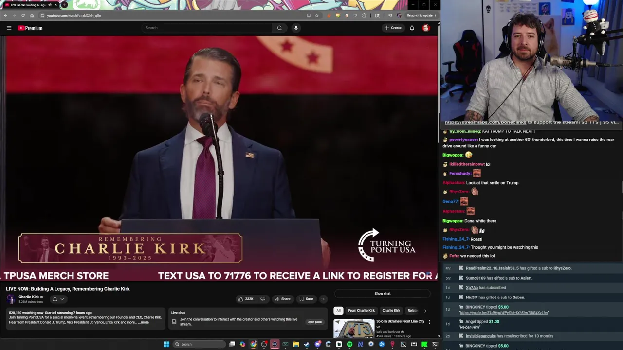Image resolution: width=623 pixels, height=350 pixels.
Task: Open the Windows Start menu
Action: click(x=166, y=344)
